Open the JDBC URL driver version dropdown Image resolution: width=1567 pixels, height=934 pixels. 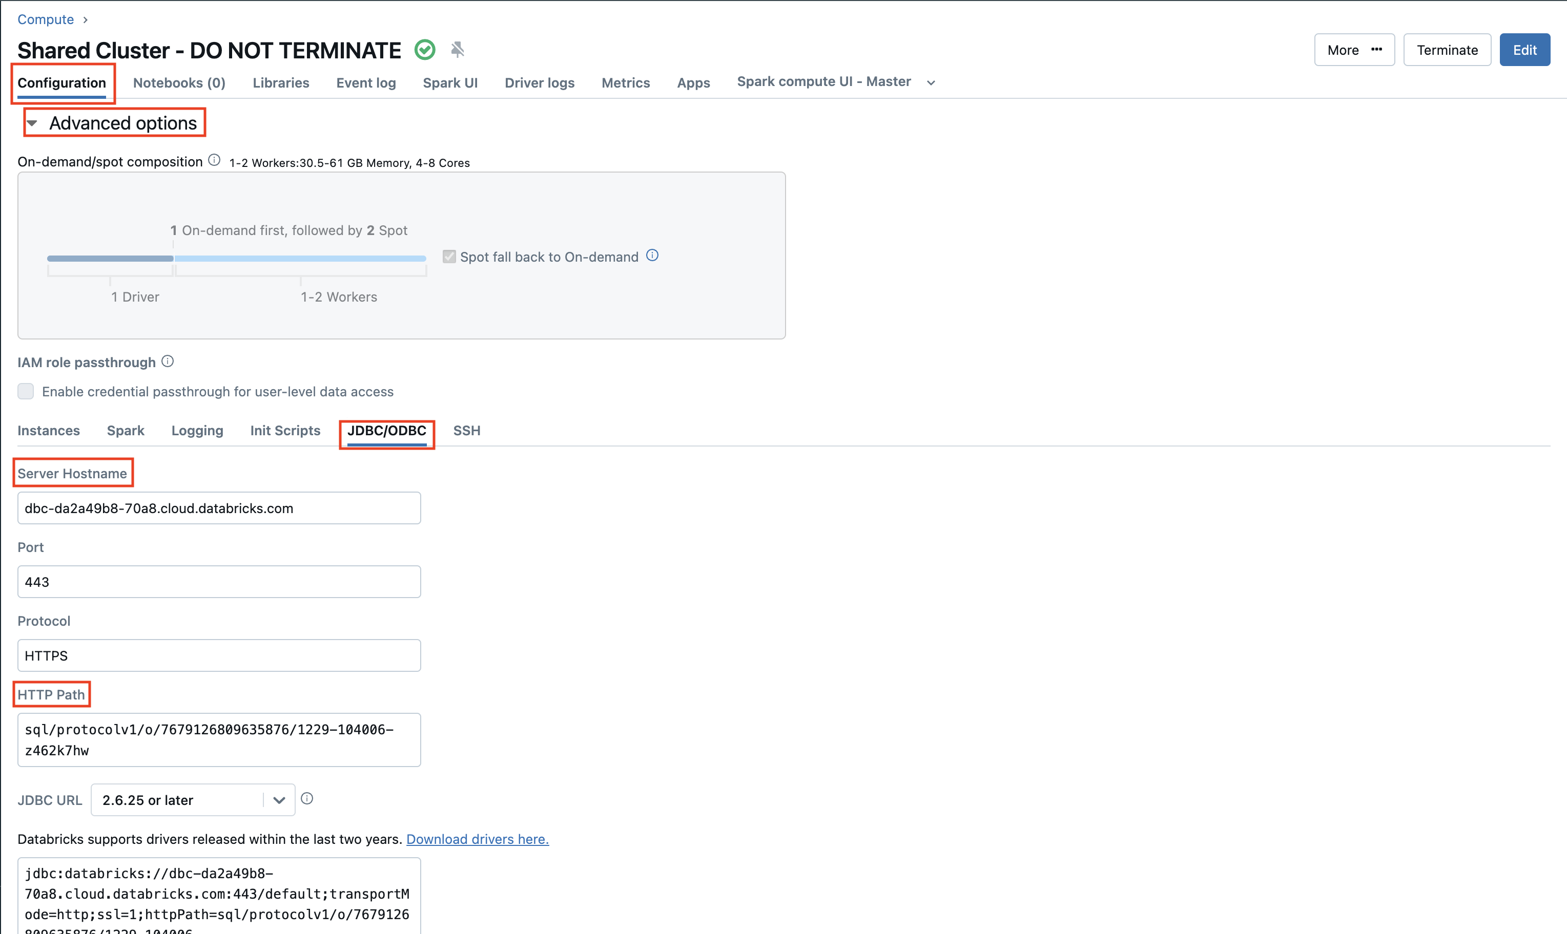(278, 799)
